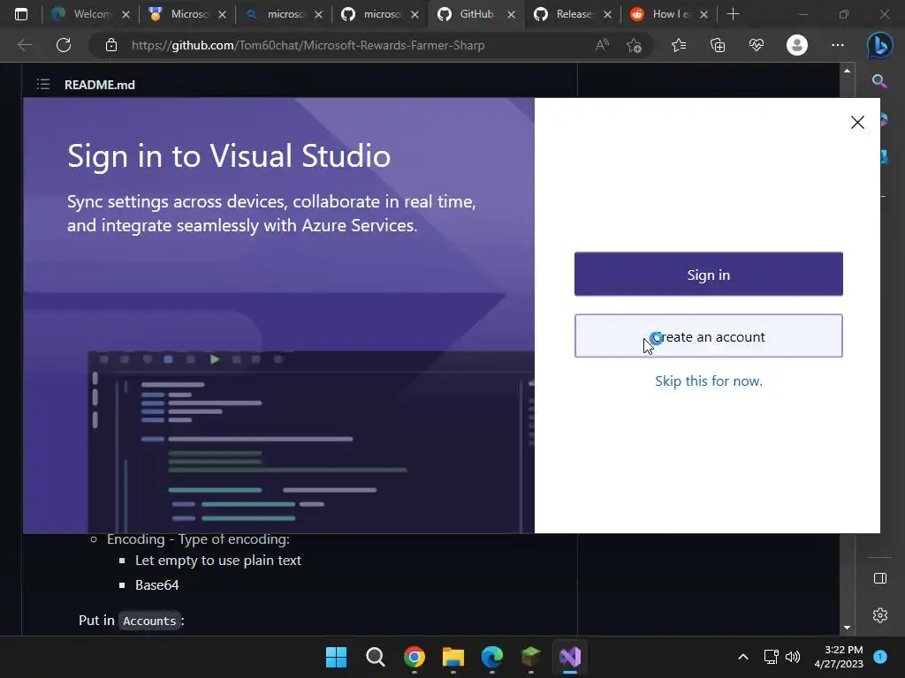Click page scrollbar up arrow
Viewport: 905px width, 678px height.
tap(847, 71)
